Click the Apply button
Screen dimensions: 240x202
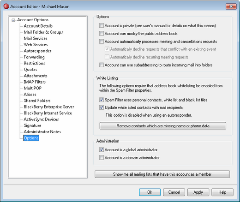(x=198, y=192)
